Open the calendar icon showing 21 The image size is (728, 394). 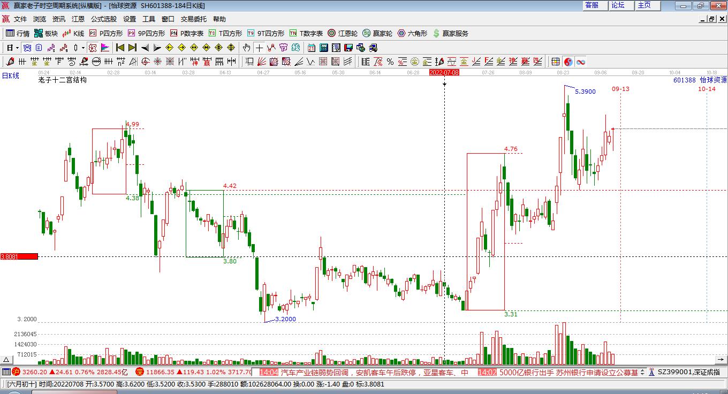coord(311,48)
